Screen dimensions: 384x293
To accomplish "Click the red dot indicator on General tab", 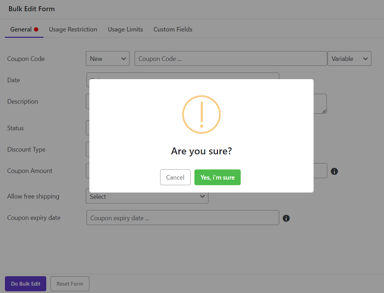I will (x=36, y=29).
